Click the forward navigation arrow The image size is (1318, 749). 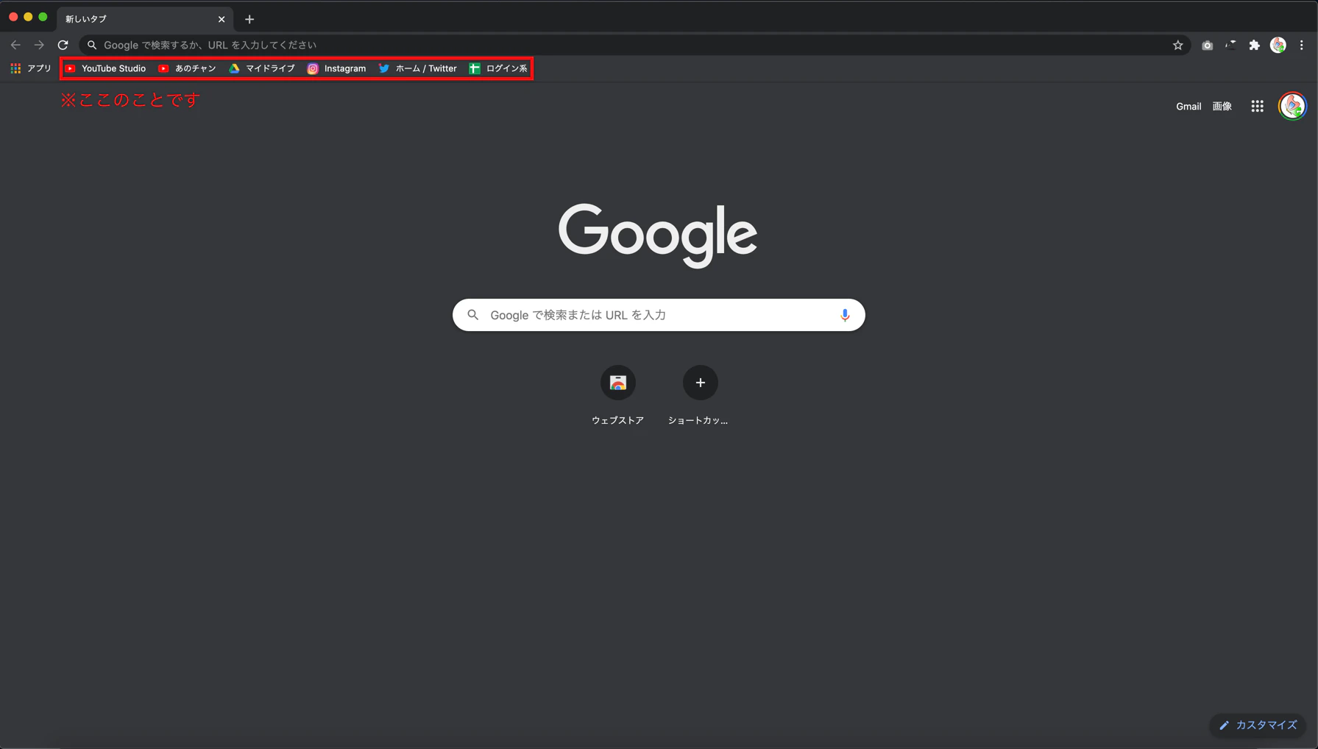39,45
